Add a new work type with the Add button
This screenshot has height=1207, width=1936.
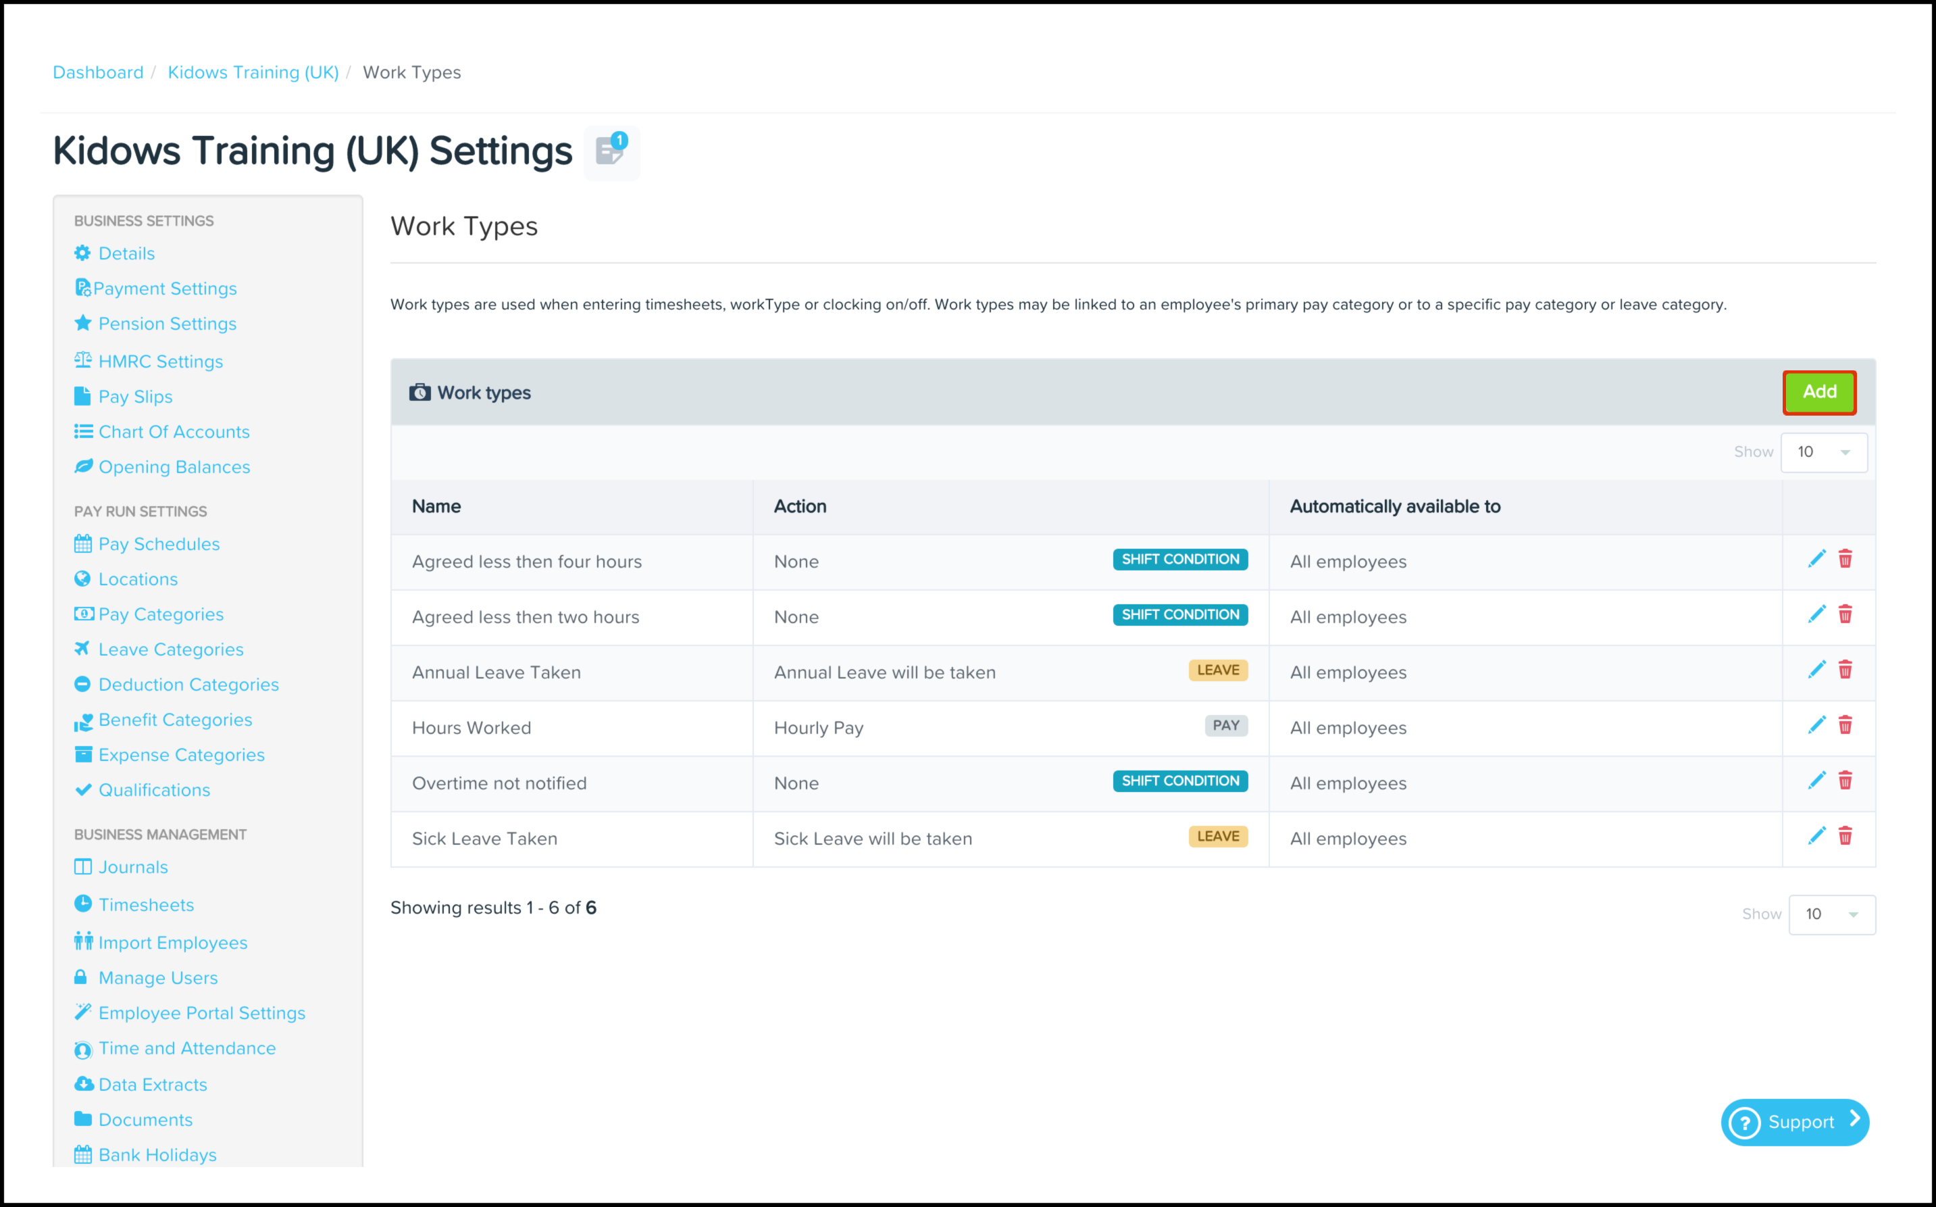click(x=1820, y=393)
